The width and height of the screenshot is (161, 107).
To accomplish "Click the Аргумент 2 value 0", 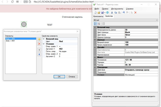I will (x=68, y=56).
